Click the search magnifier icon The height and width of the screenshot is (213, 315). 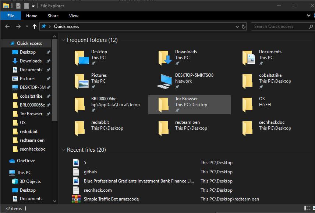[311, 26]
